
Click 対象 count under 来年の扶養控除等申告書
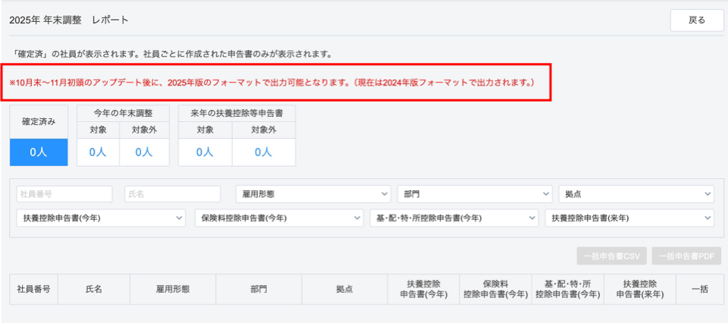point(205,152)
